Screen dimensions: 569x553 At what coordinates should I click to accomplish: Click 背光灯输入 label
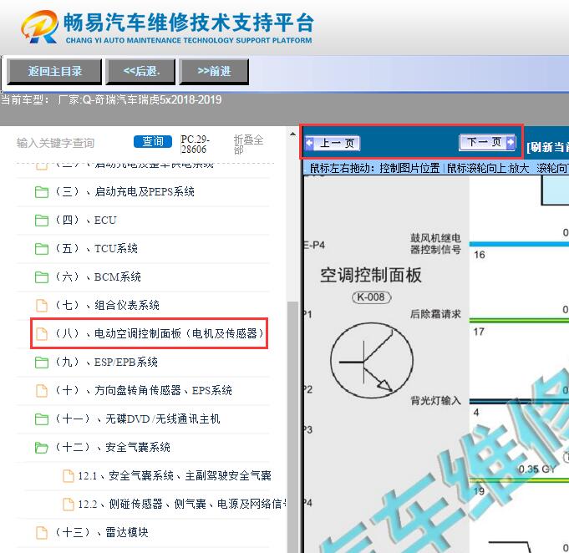pyautogui.click(x=435, y=401)
